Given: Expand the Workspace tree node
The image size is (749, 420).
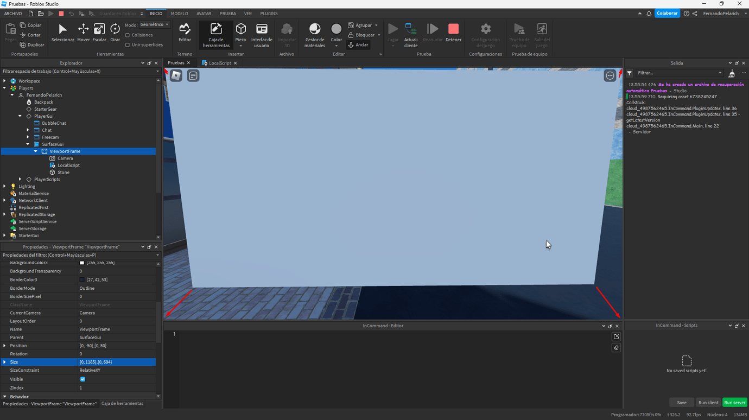Looking at the screenshot, I should pos(5,81).
